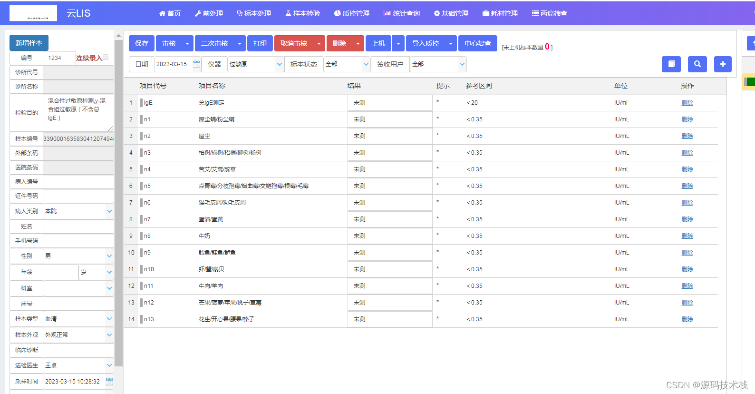Click the 打印 button
Image resolution: width=755 pixels, height=394 pixels.
(x=260, y=43)
